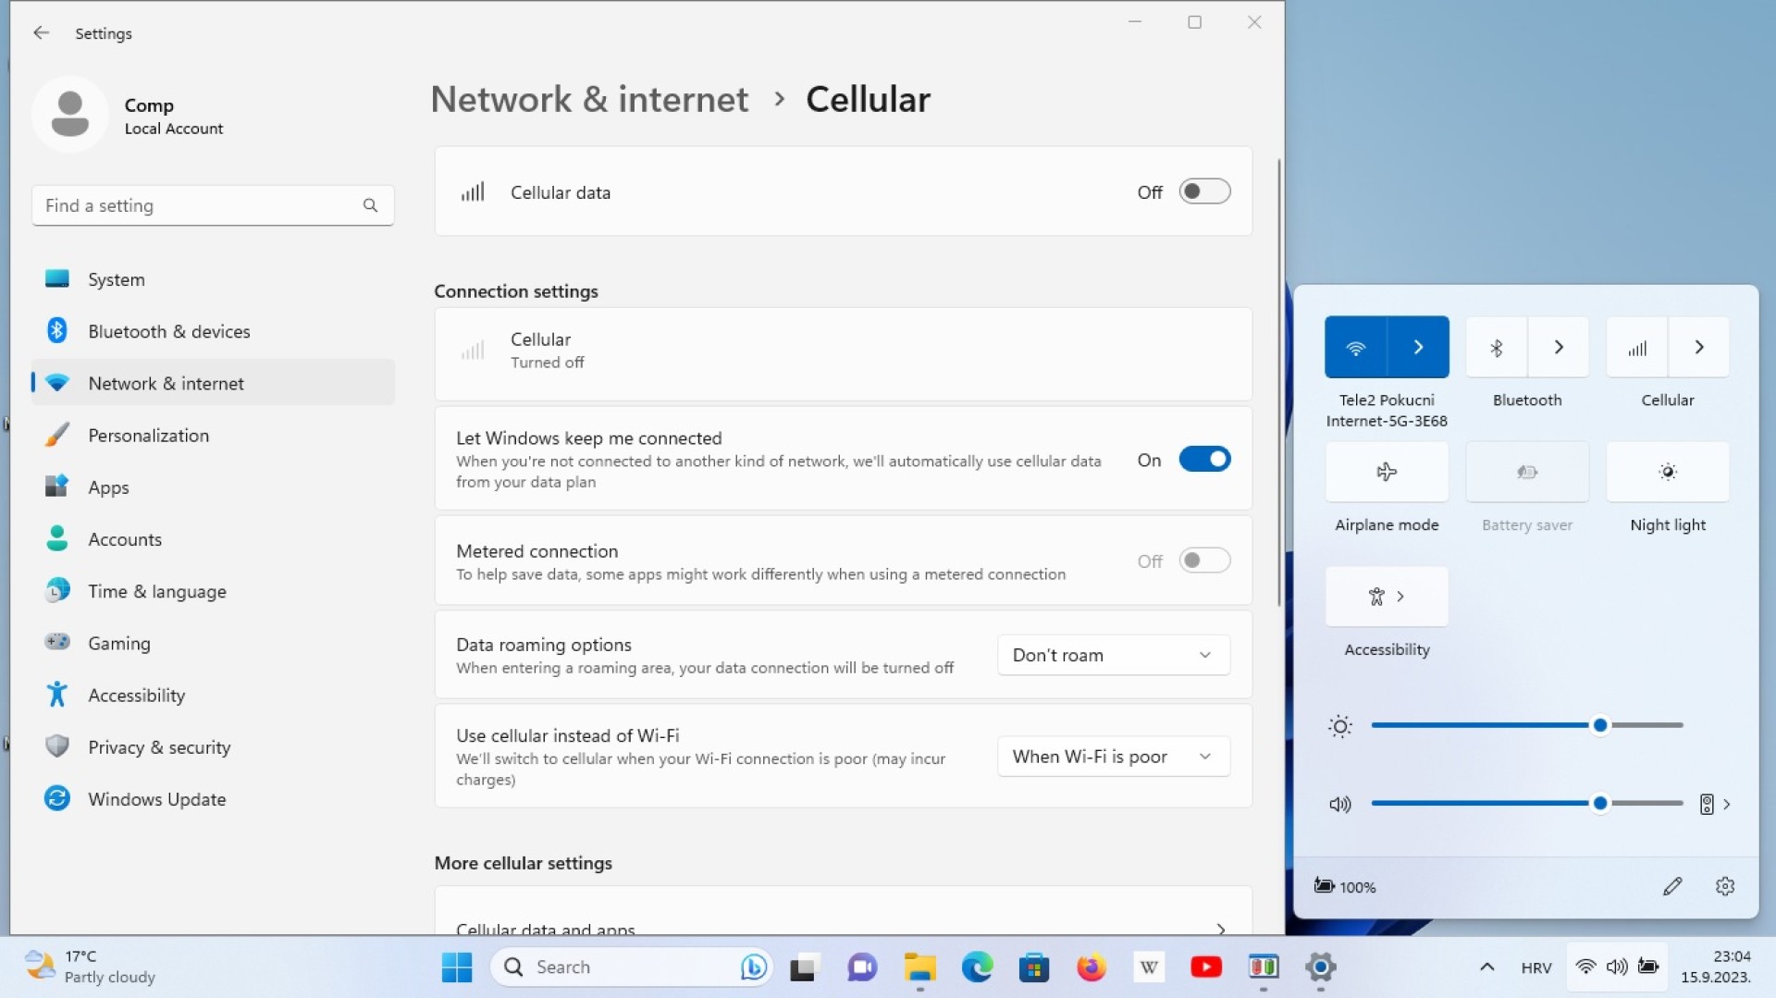This screenshot has width=1776, height=998.
Task: Turn off Let Windows keep me connected toggle
Action: 1204,460
